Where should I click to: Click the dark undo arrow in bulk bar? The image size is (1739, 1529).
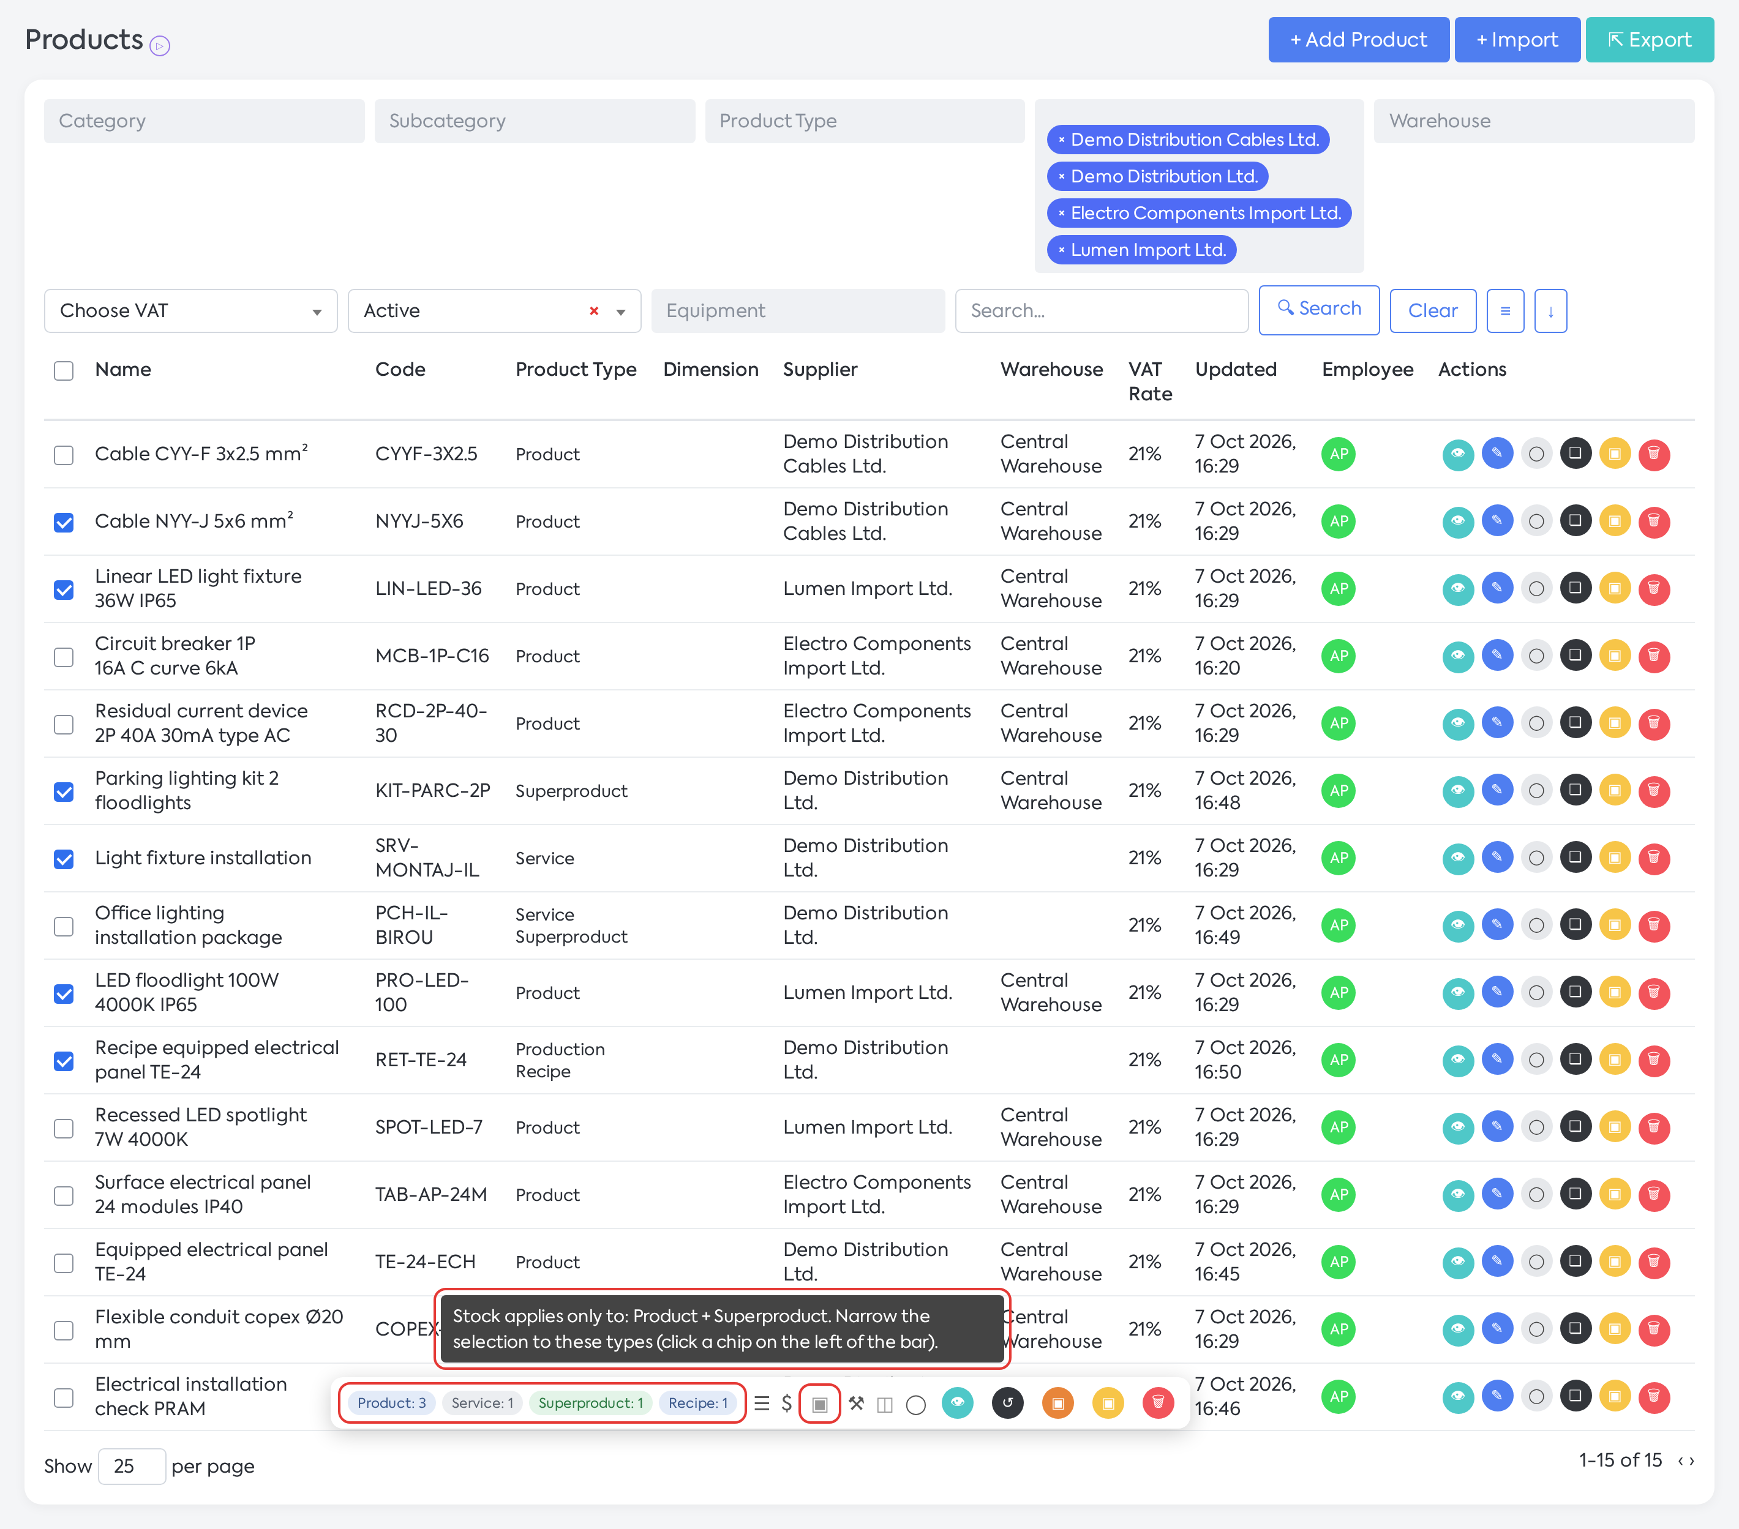coord(1008,1402)
